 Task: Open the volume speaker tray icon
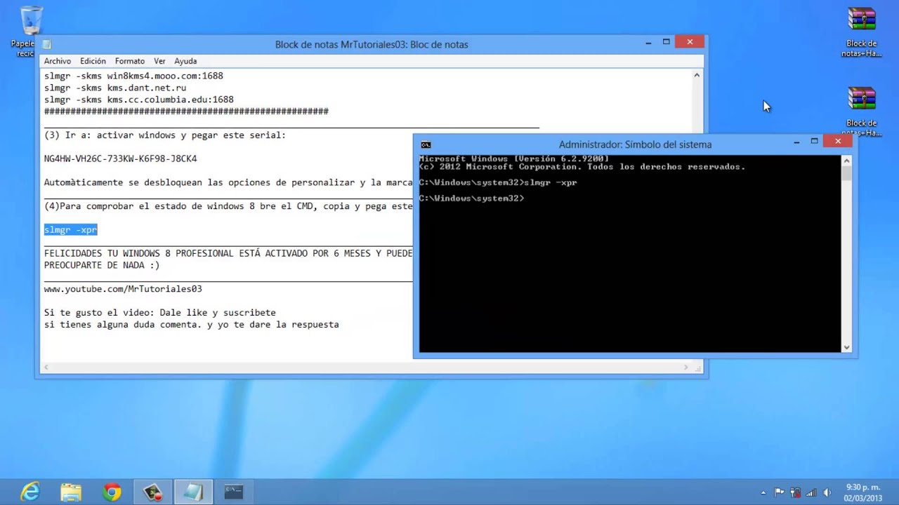[827, 492]
